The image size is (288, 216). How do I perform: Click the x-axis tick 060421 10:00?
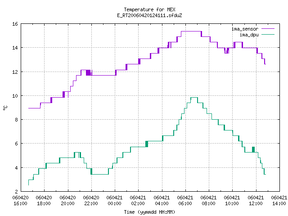click(x=232, y=201)
